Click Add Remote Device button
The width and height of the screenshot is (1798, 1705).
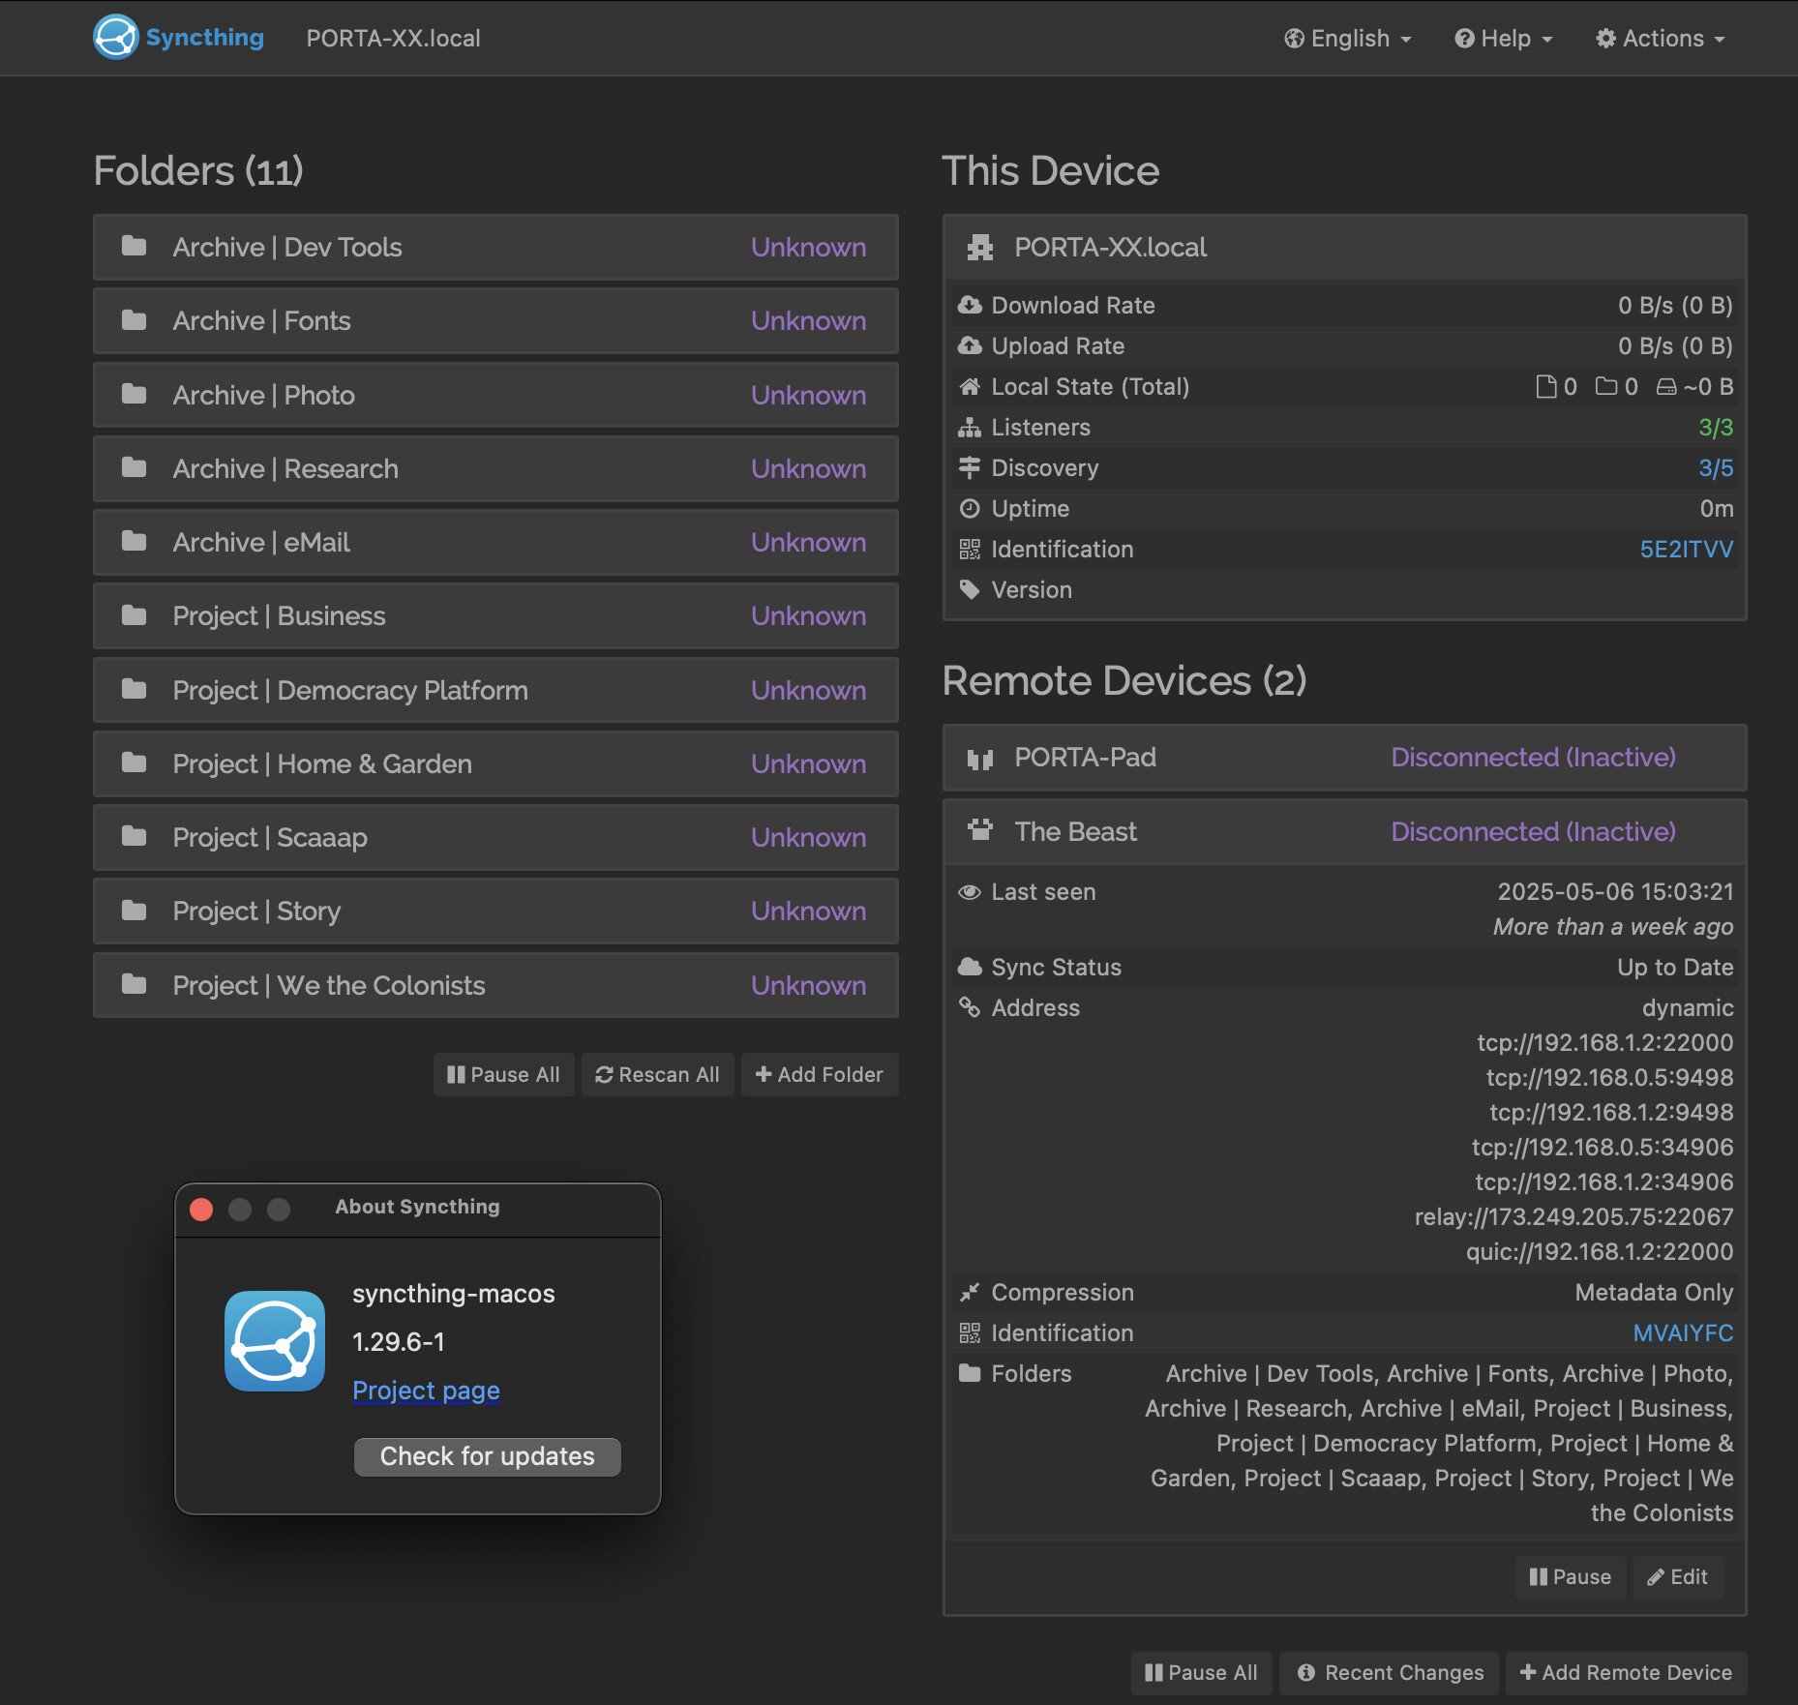[x=1627, y=1673]
